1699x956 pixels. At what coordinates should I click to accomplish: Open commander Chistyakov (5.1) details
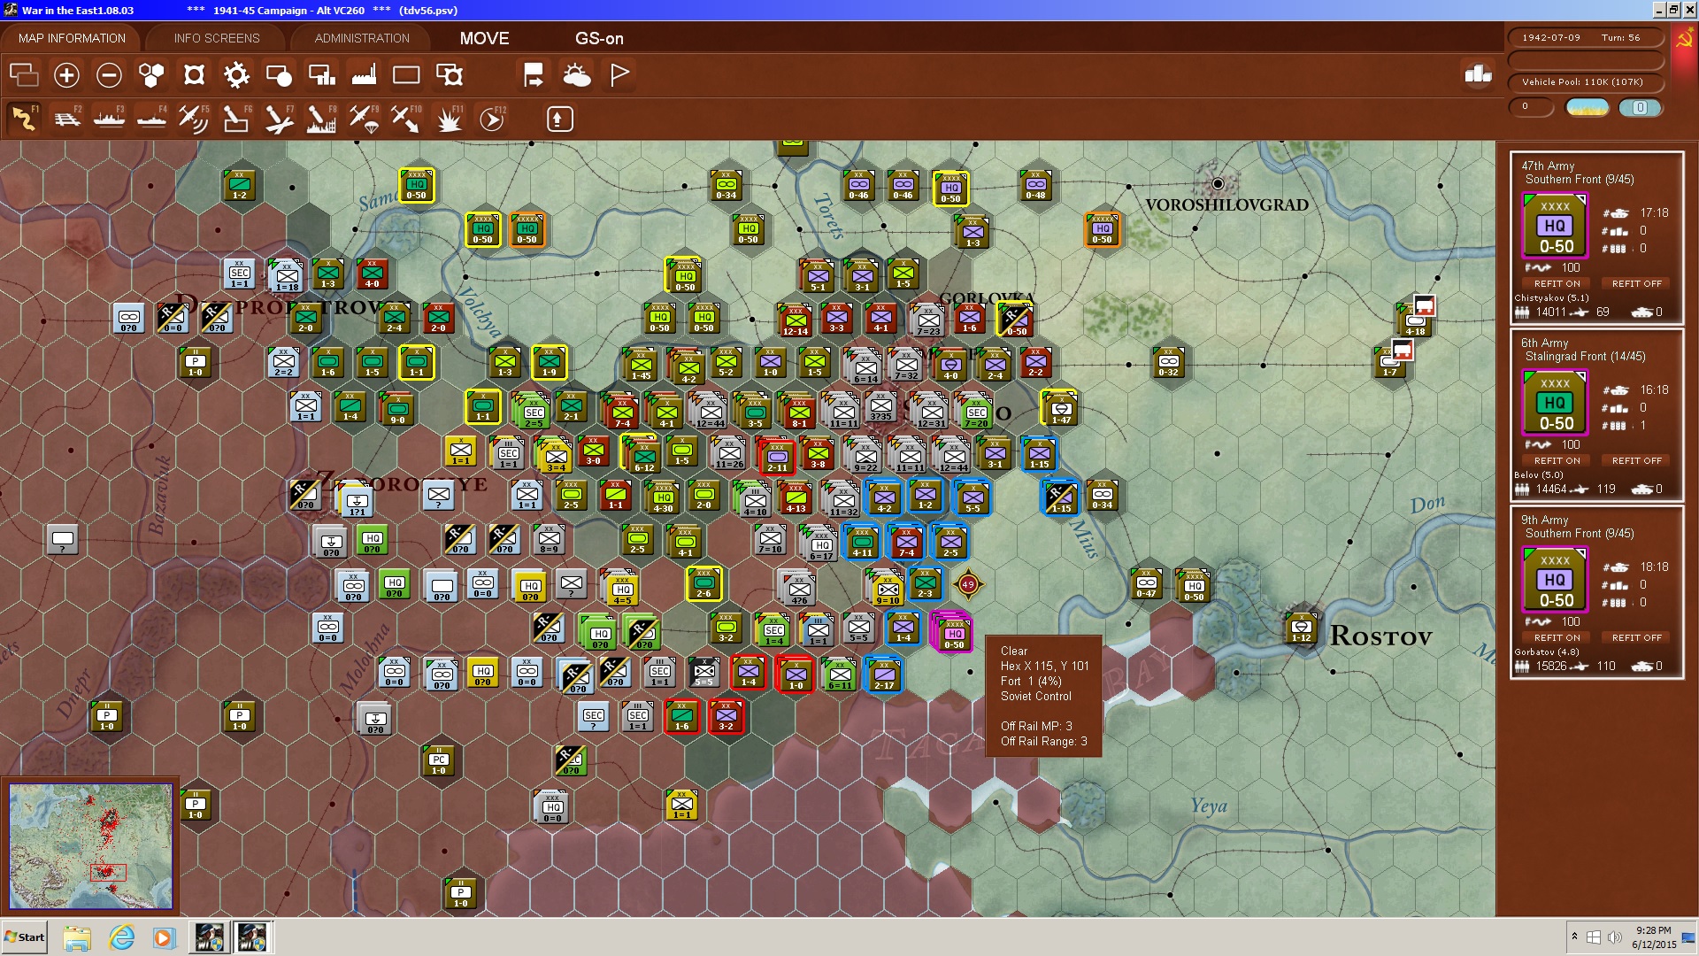click(x=1551, y=297)
